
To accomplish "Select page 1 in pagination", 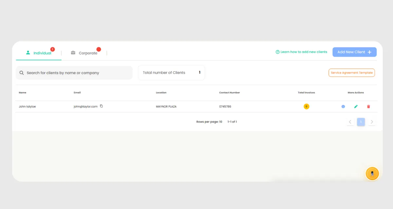I will (361, 122).
